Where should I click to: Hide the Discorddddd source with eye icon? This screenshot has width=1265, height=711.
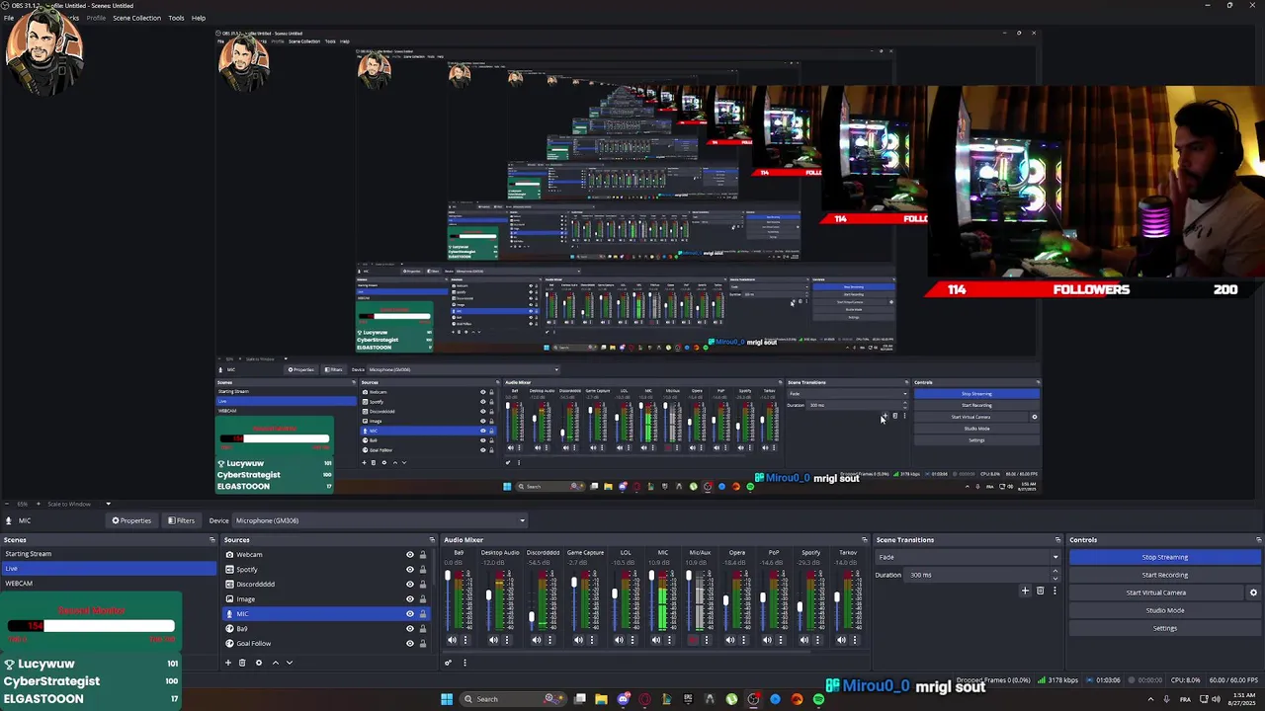410,585
